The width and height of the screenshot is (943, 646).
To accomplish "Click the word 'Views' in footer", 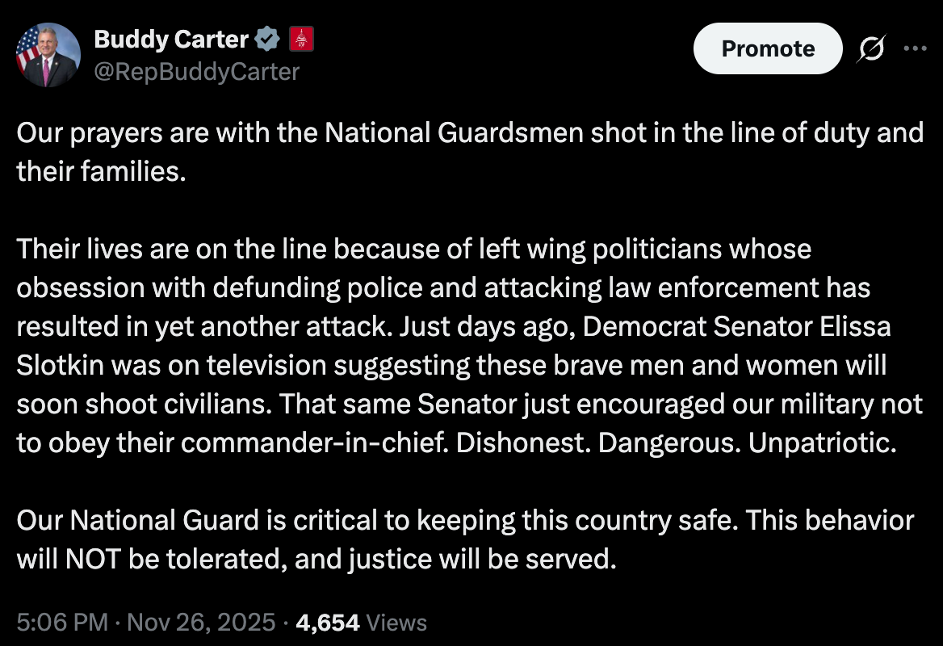I will (x=396, y=623).
